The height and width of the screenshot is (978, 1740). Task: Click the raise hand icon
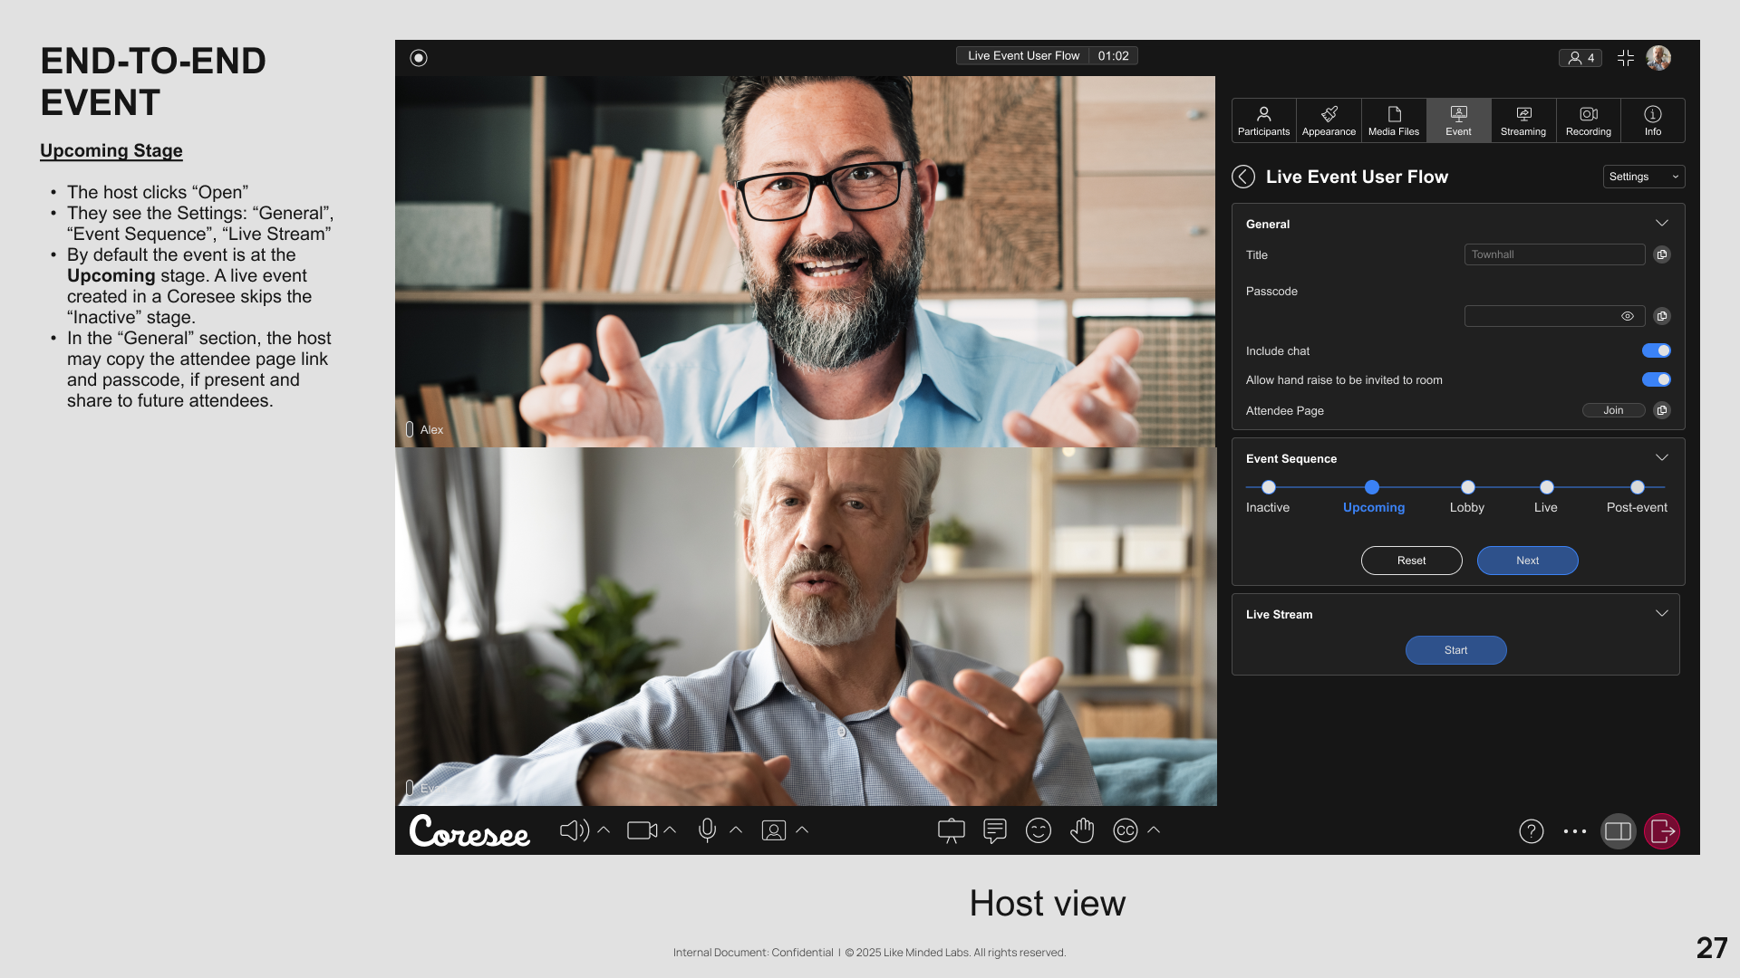1082,830
